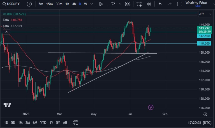Screen dimensions: 215x128
Task: Open the go-to-date calendar icon
Action: (x=76, y=122)
